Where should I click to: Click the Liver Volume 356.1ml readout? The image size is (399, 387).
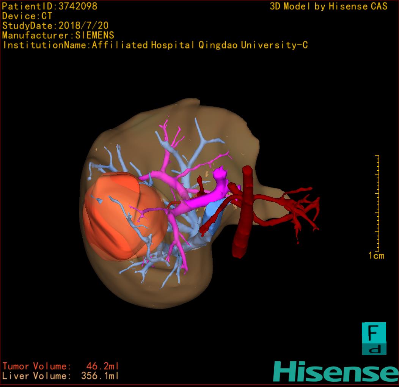tap(61, 376)
